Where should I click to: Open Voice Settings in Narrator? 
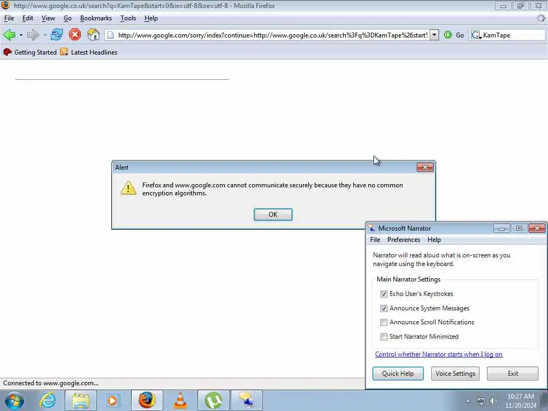point(455,374)
